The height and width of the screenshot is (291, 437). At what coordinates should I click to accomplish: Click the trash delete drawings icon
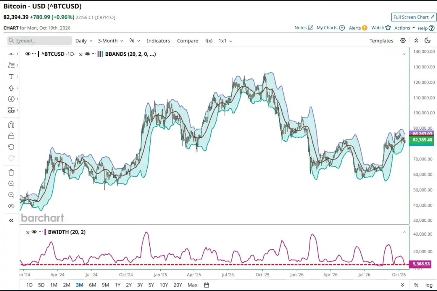point(11,173)
